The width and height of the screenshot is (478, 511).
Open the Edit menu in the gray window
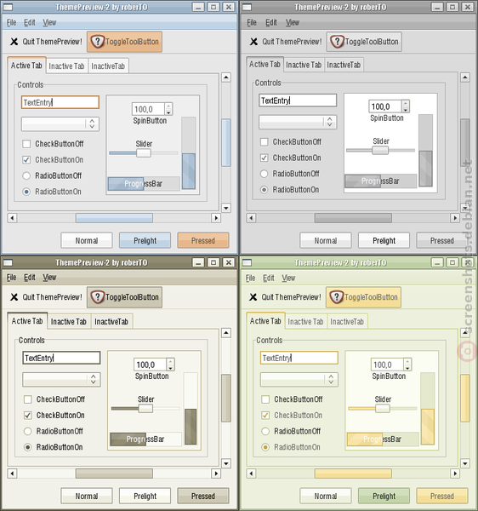pos(271,22)
